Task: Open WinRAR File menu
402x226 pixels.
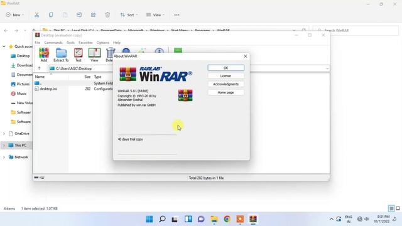Action: pos(38,43)
